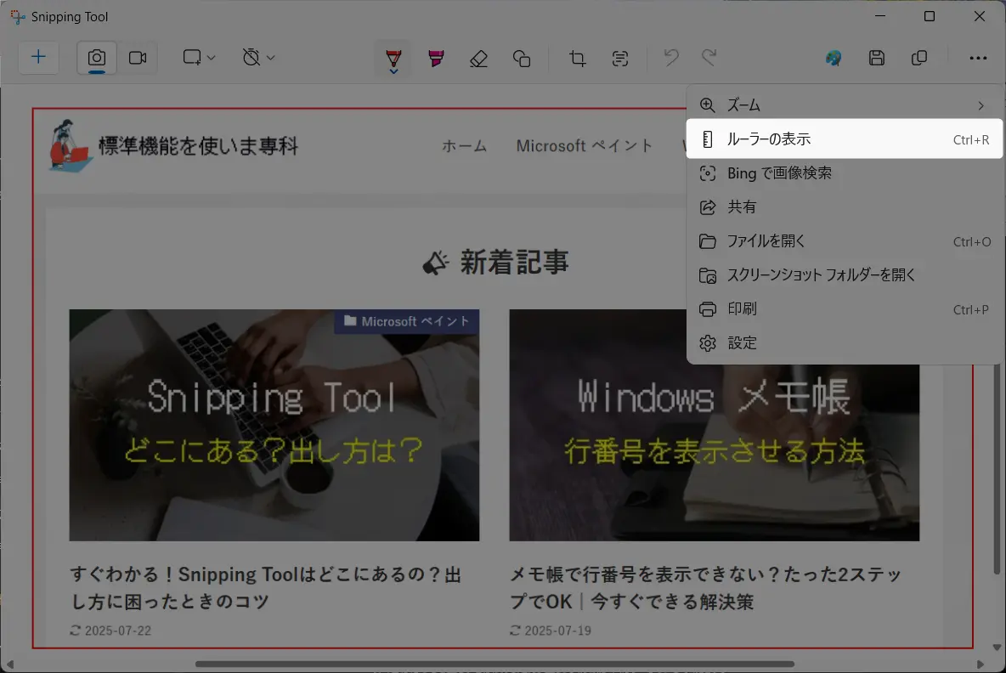Click the Windows メモ帳 article thumbnail
The width and height of the screenshot is (1006, 673).
coord(714,426)
